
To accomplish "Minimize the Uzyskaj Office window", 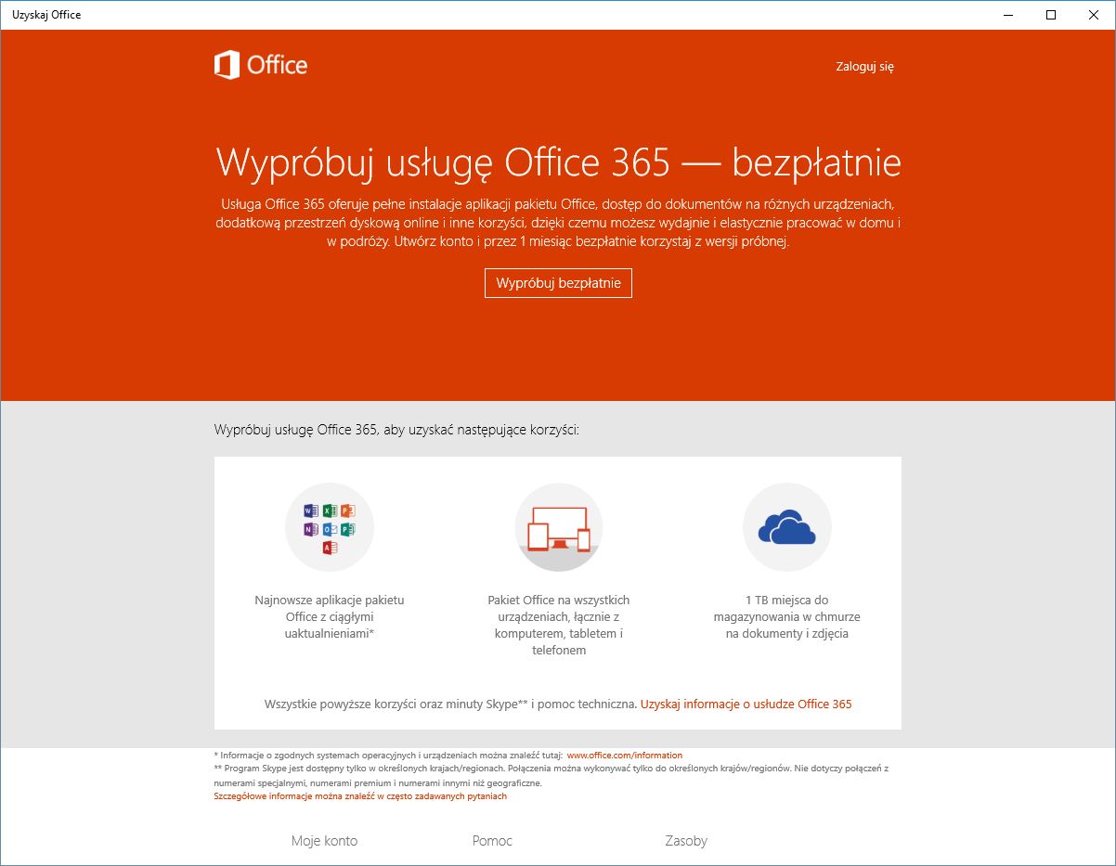I will (x=1008, y=14).
